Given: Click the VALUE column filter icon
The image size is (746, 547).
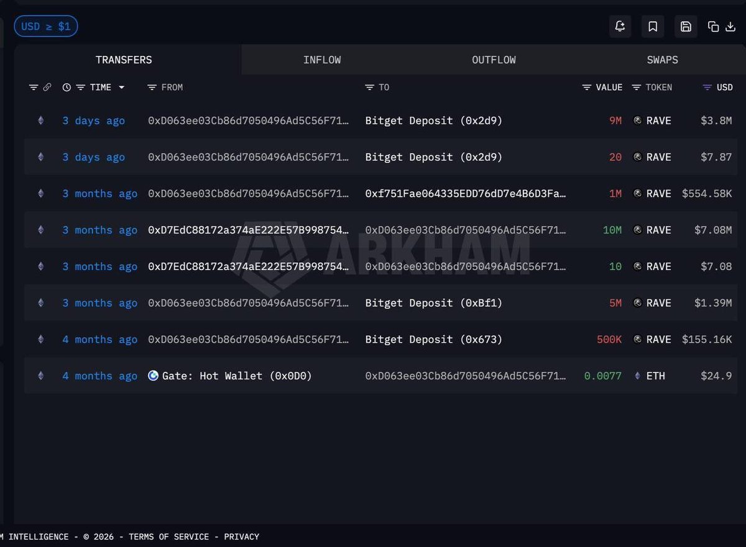Looking at the screenshot, I should 586,88.
